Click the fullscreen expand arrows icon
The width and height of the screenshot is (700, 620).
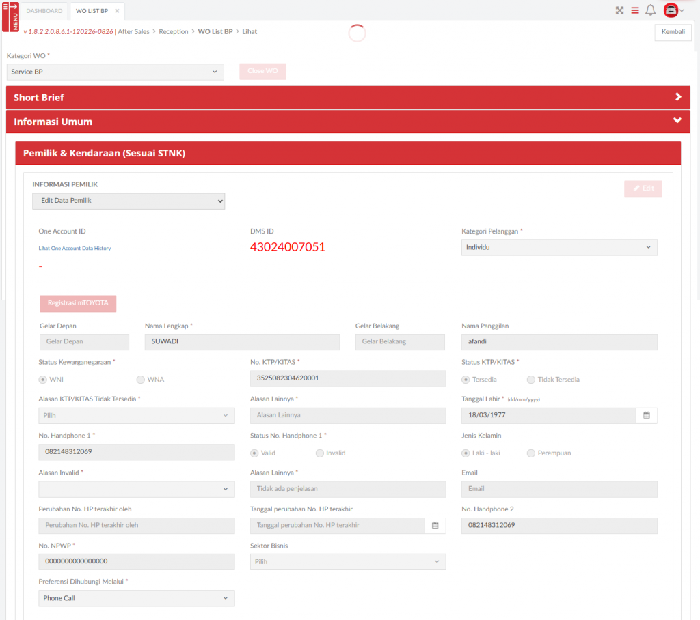click(x=619, y=10)
